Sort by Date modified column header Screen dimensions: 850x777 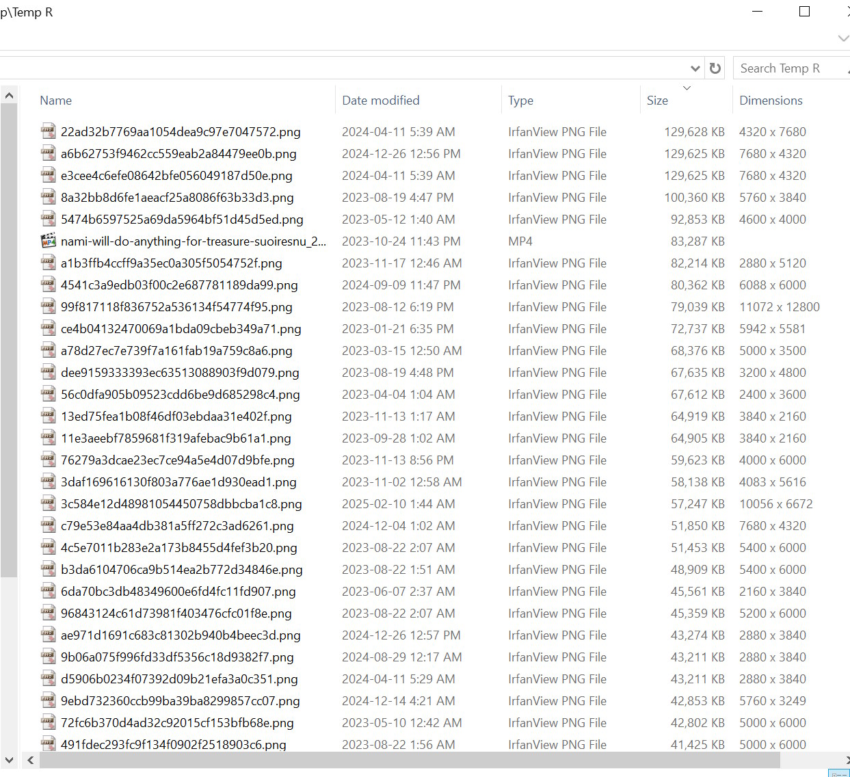381,101
